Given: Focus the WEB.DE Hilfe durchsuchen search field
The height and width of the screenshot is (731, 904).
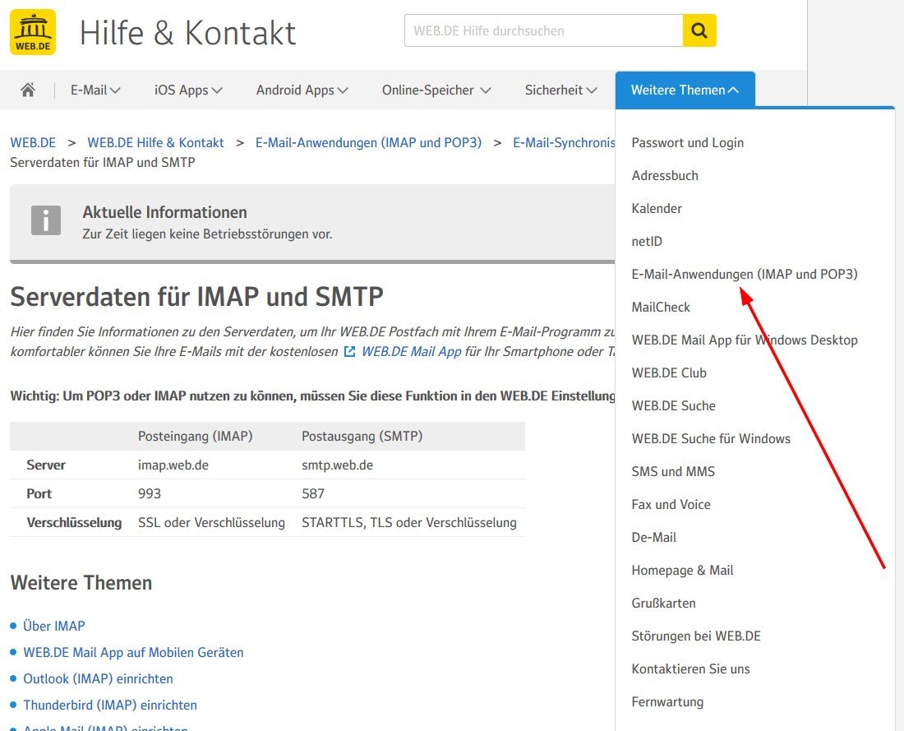Looking at the screenshot, I should point(544,30).
